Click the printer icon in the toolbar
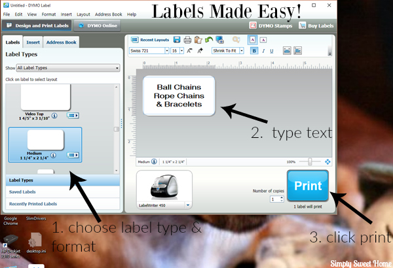 pos(187,40)
